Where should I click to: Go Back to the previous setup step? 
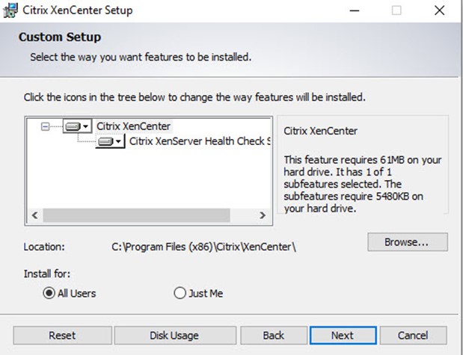point(274,336)
